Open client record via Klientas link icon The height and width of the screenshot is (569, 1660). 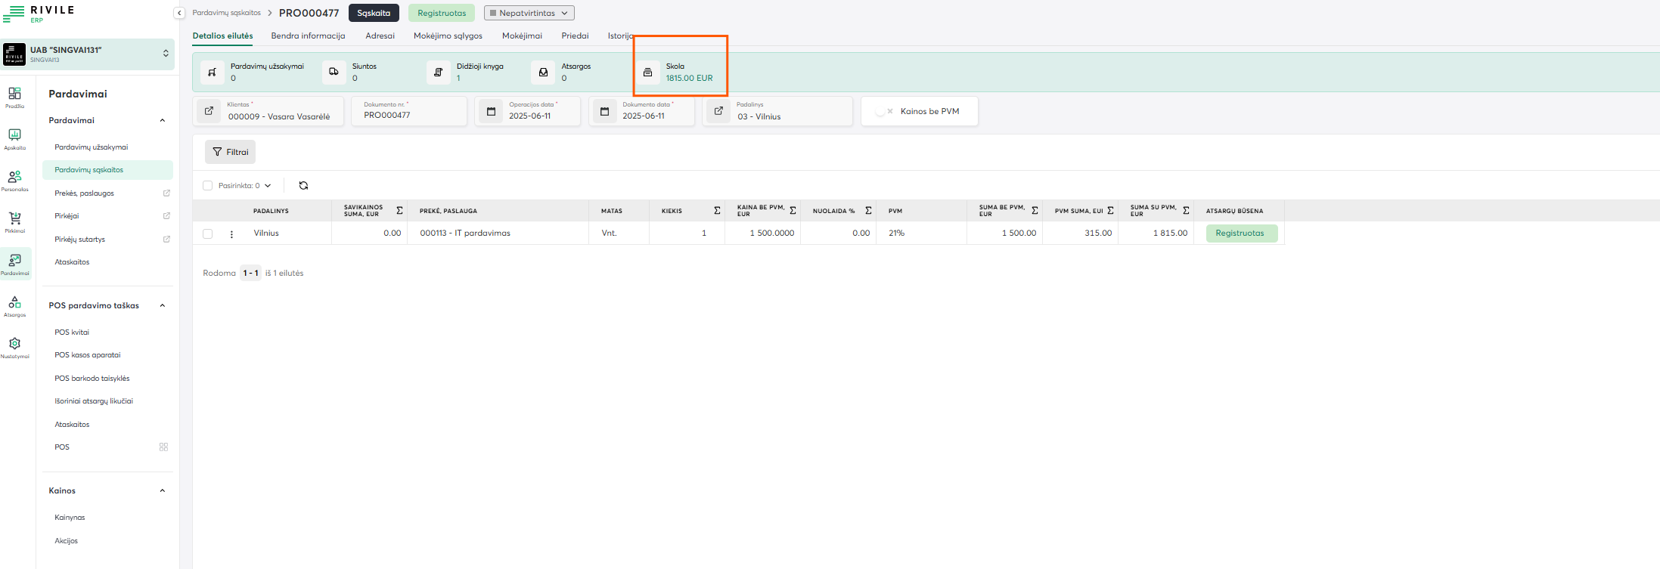tap(209, 111)
